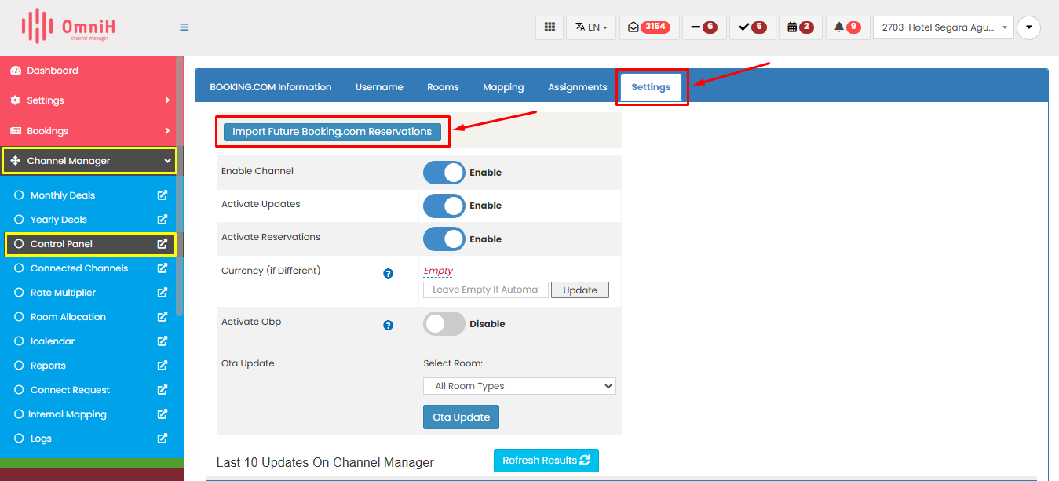This screenshot has height=481, width=1059.
Task: Click the Bookings icon in sidebar
Action: click(16, 131)
